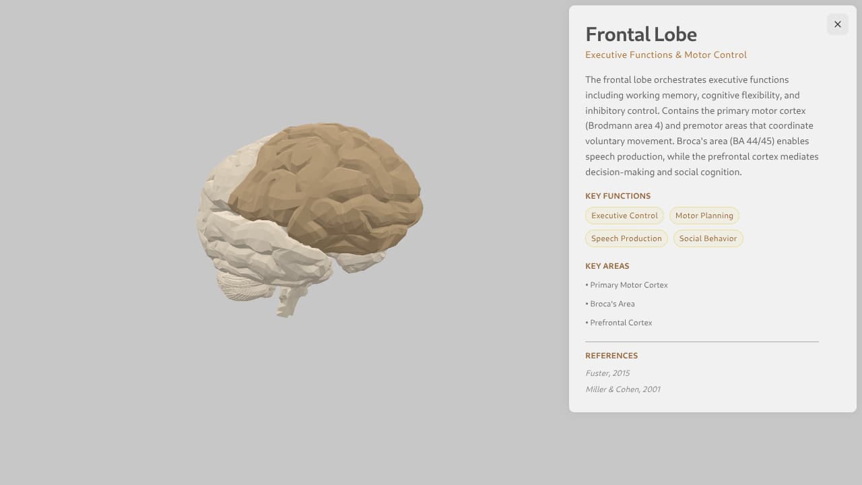Viewport: 862px width, 485px height.
Task: Click the Motor Planning tag
Action: click(x=704, y=216)
